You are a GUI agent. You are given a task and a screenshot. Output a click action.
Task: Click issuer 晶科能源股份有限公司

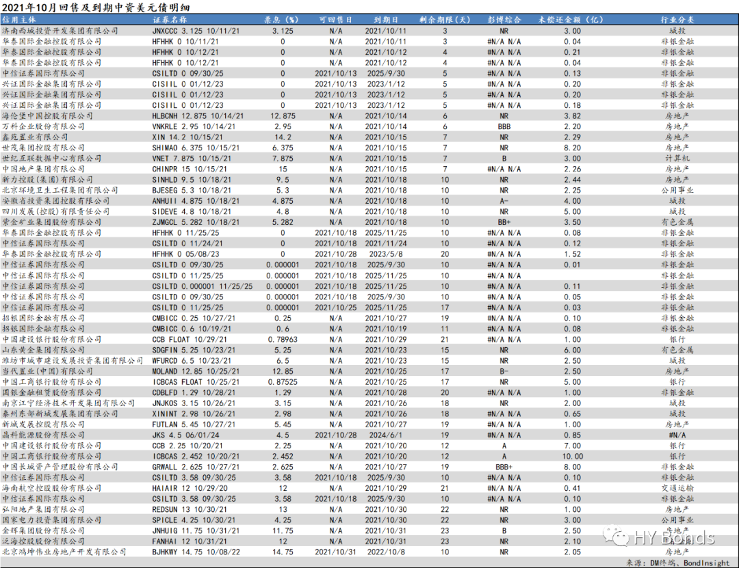[43, 435]
